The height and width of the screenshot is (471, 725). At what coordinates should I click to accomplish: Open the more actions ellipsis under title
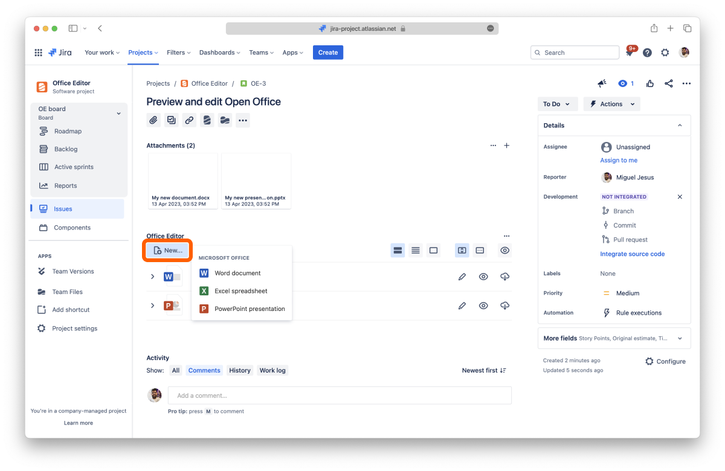(243, 120)
